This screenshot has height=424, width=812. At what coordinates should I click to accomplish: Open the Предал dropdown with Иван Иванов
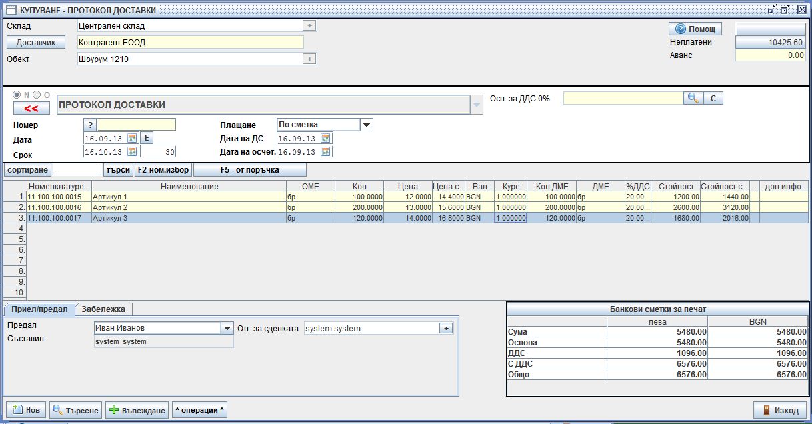227,328
